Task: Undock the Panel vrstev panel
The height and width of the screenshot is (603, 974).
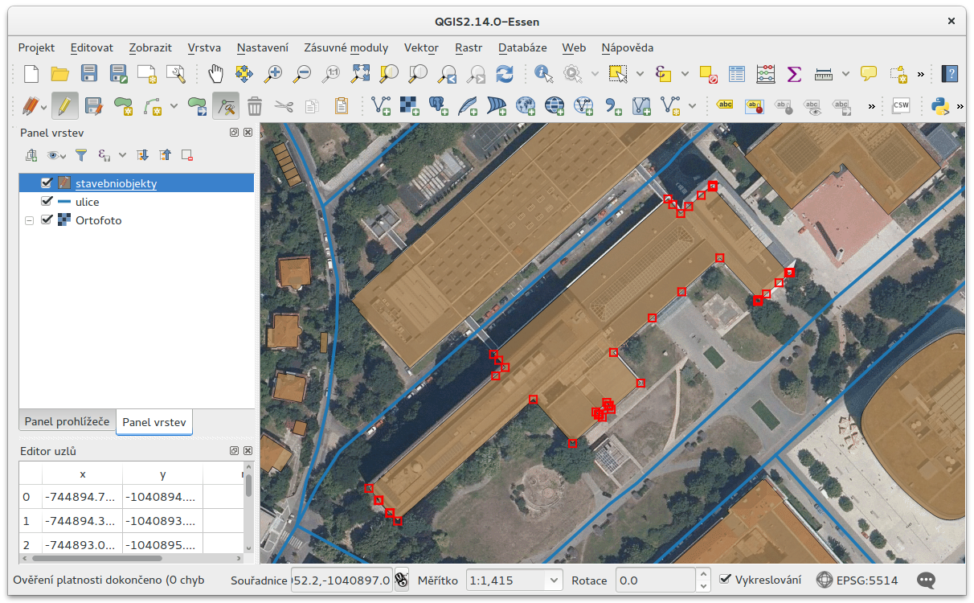Action: [x=235, y=133]
